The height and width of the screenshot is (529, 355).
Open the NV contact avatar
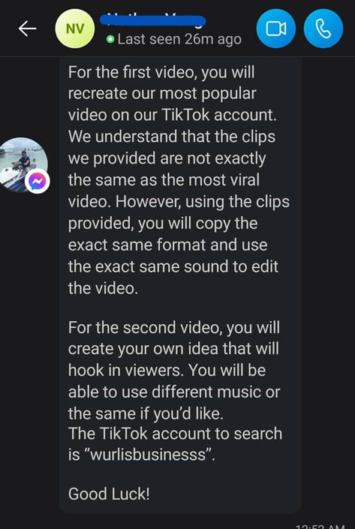point(75,29)
